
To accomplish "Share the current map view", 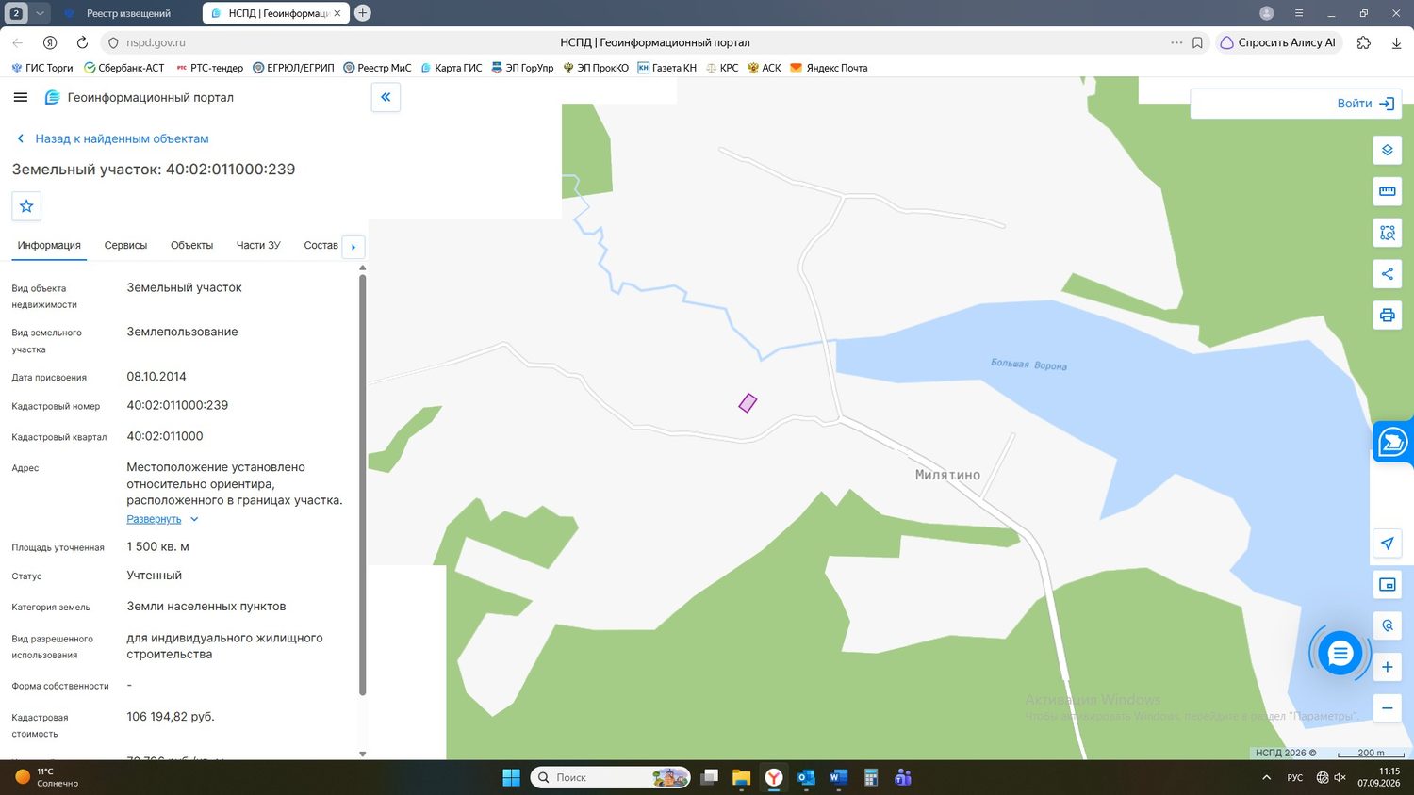I will click(1387, 274).
